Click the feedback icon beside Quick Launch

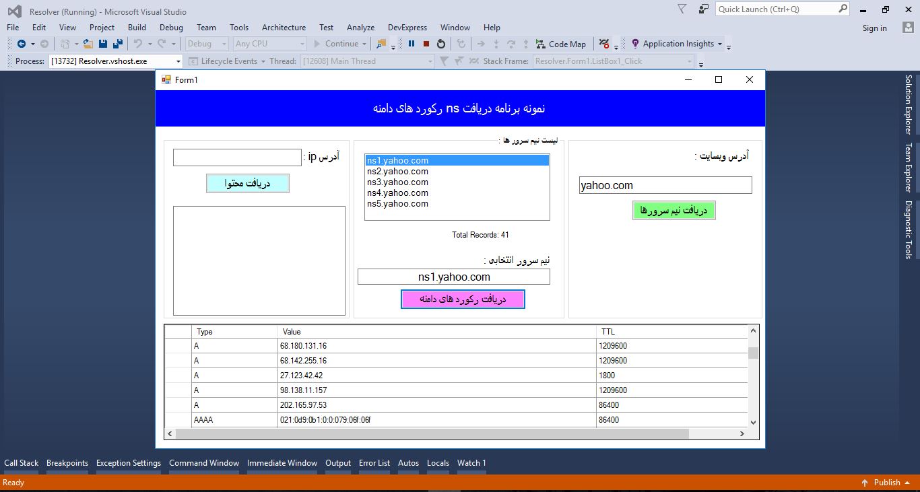[x=702, y=9]
